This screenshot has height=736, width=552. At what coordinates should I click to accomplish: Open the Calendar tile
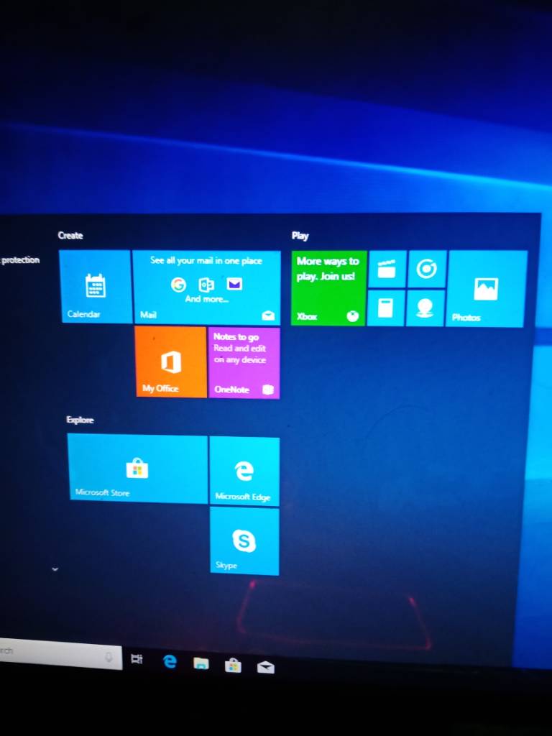[x=96, y=286]
